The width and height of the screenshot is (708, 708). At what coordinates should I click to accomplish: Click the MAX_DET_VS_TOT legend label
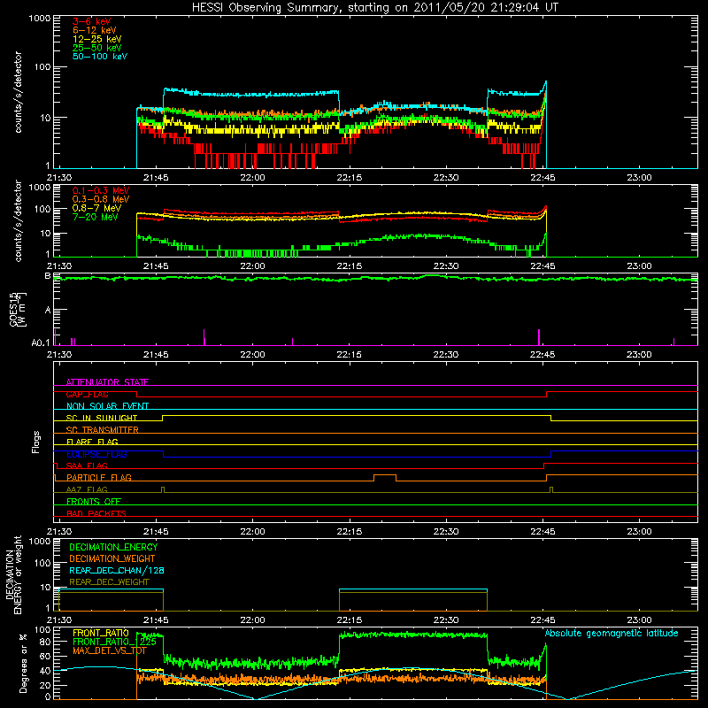[110, 650]
